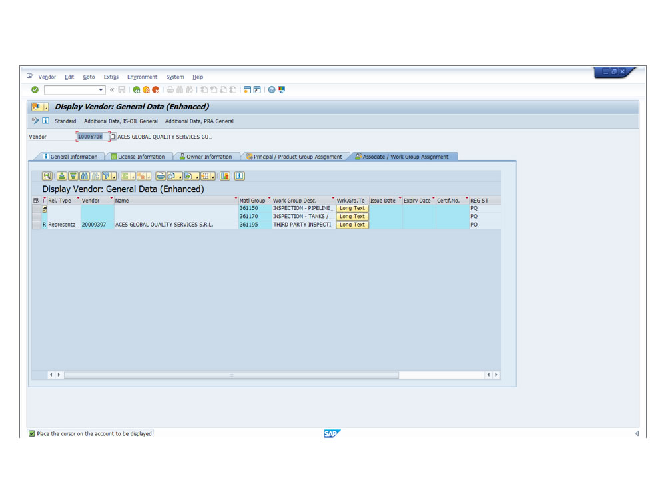Click the blue information icon in grid toolbar
The image size is (666, 500).
(x=239, y=176)
